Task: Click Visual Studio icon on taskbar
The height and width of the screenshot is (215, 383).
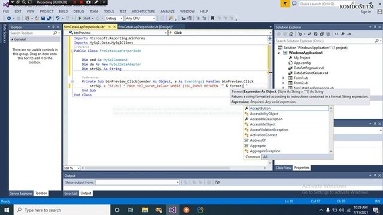Action: click(x=172, y=210)
